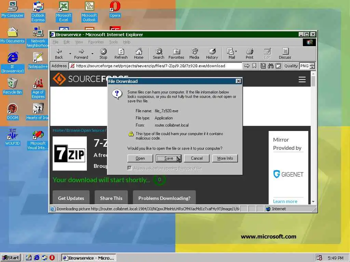Open the Edit menu

[67, 42]
